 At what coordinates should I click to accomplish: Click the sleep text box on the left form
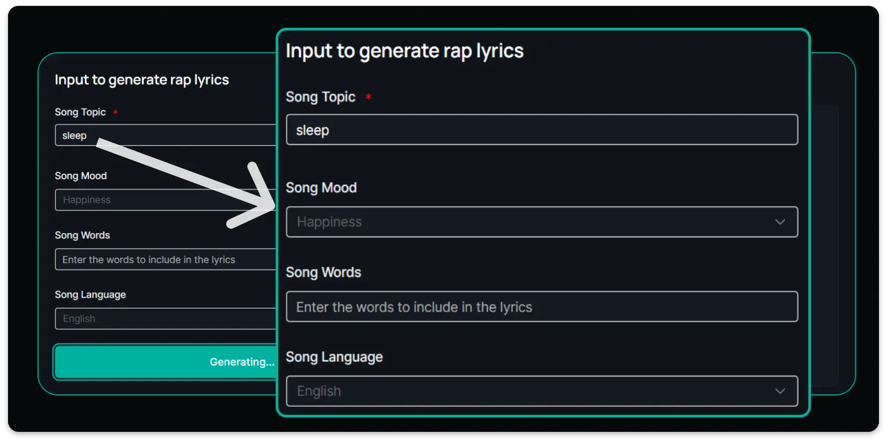pos(161,135)
